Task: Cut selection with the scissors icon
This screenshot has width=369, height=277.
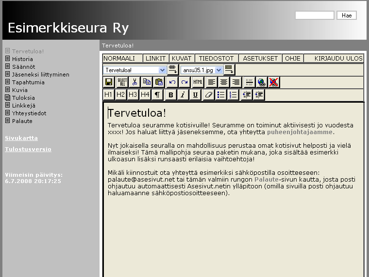Action: coord(134,82)
